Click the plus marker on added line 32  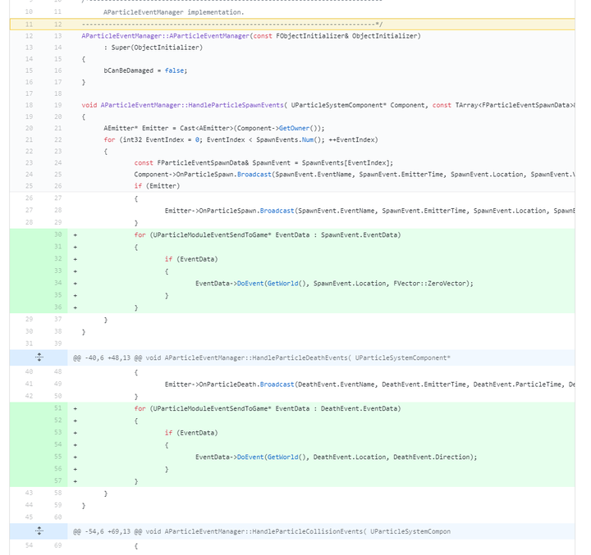pyautogui.click(x=76, y=259)
